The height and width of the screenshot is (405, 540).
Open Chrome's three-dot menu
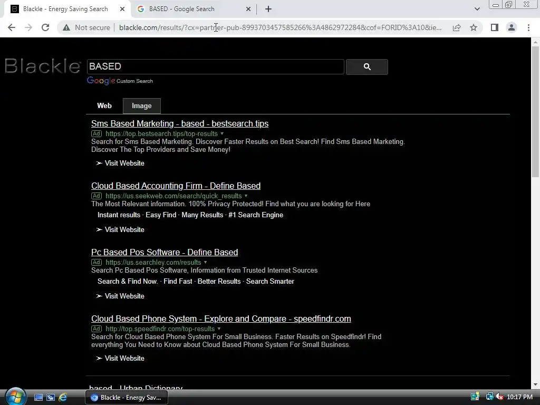[528, 27]
